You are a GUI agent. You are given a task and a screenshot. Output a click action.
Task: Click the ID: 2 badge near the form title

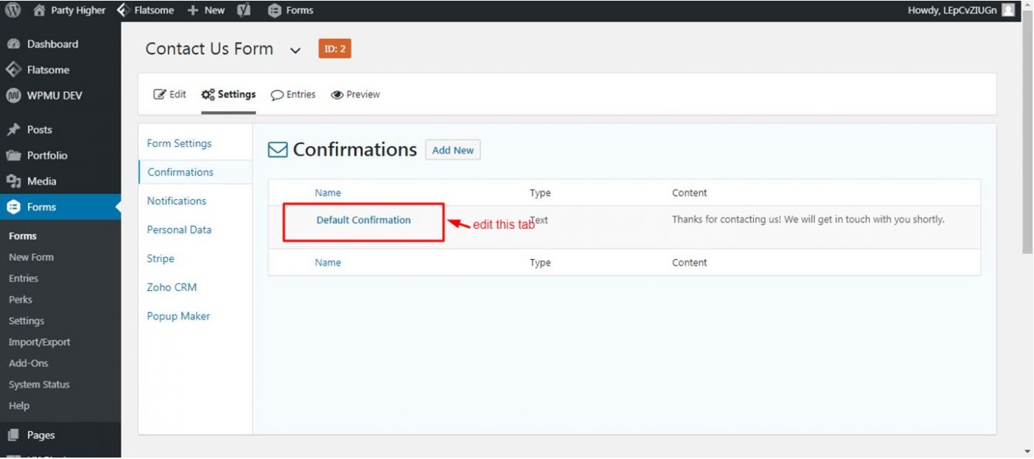click(335, 48)
